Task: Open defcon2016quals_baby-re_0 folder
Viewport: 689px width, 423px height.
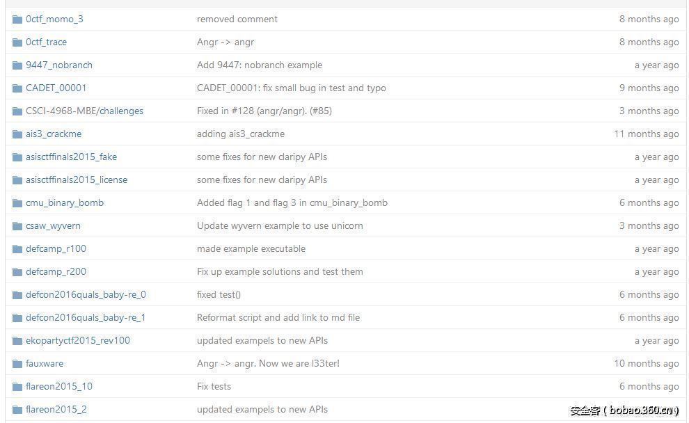Action: point(86,295)
